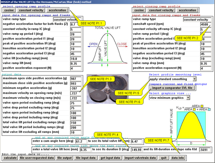The height and width of the screenshot is (163, 215).
Task: Click closing negative acceleration period I3 field
Action: pyautogui.click(x=206, y=54)
